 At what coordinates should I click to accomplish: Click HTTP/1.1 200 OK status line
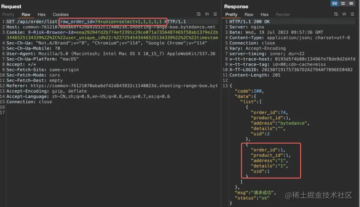pyautogui.click(x=250, y=22)
